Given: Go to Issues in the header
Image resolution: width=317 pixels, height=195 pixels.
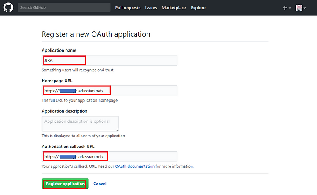Looking at the screenshot, I should coord(151,7).
